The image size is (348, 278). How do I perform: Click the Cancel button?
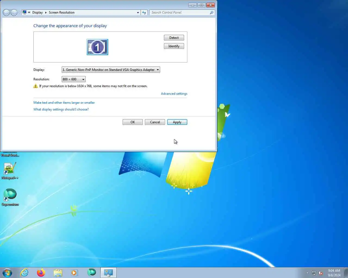(x=155, y=122)
